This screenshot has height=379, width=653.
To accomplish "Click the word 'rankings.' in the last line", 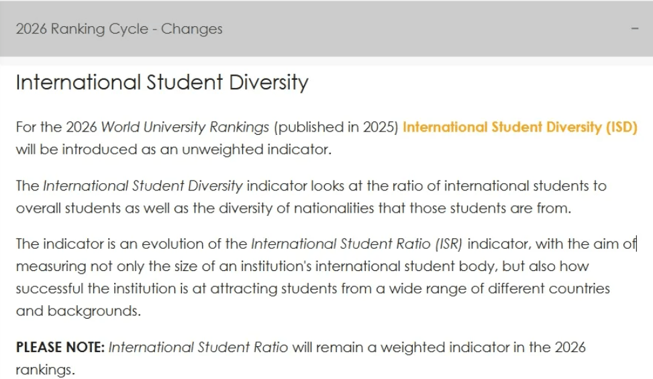I will click(x=46, y=370).
